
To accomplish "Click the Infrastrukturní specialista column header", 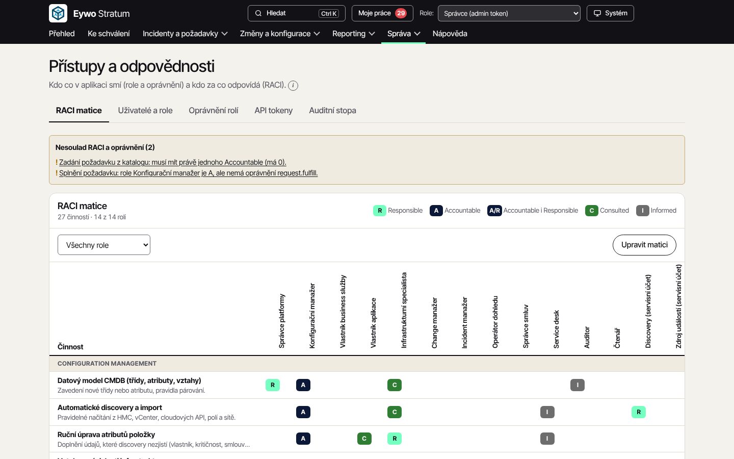I will click(404, 310).
